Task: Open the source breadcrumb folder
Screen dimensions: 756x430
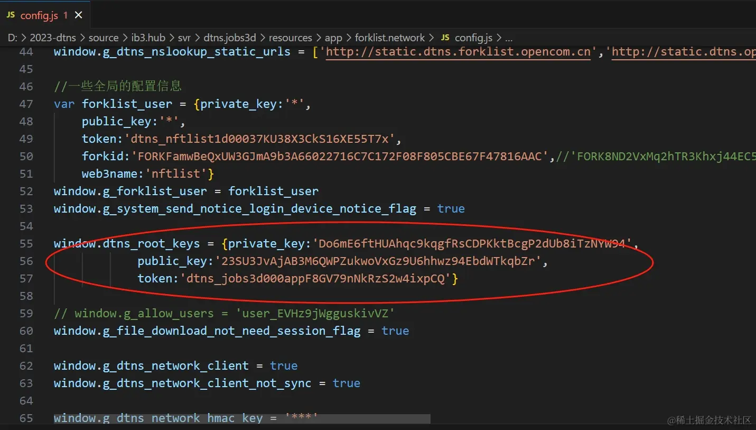Action: (x=104, y=38)
